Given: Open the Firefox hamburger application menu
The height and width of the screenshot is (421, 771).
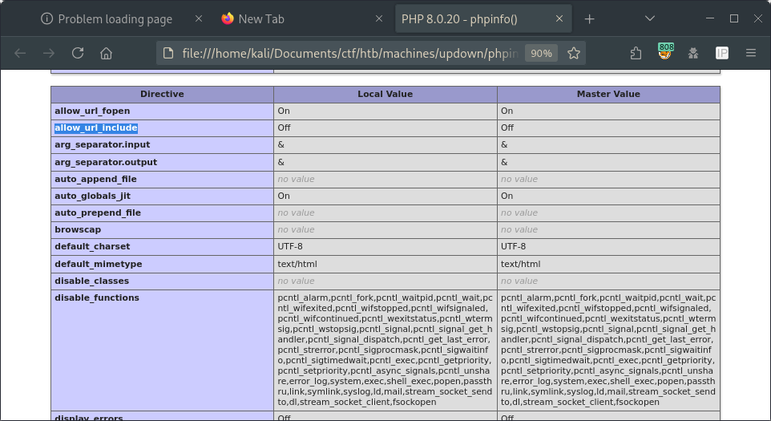Looking at the screenshot, I should point(751,53).
